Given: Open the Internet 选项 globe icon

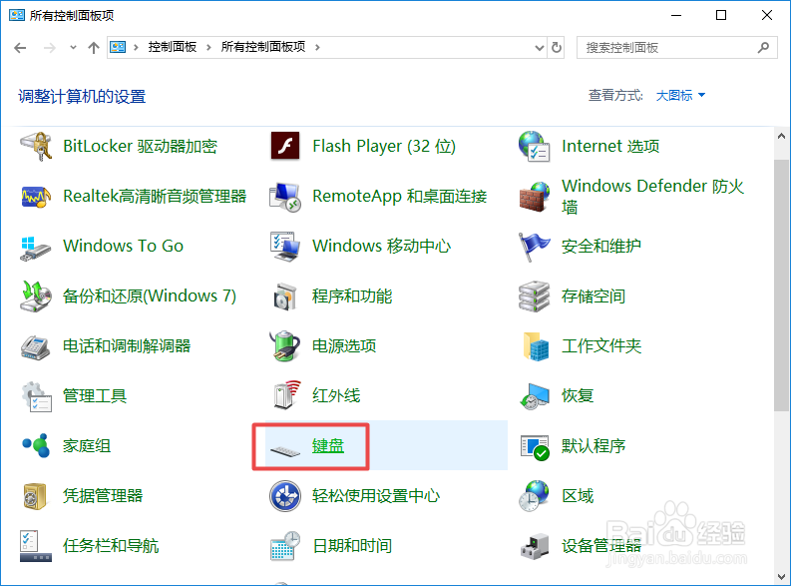Looking at the screenshot, I should pos(535,147).
